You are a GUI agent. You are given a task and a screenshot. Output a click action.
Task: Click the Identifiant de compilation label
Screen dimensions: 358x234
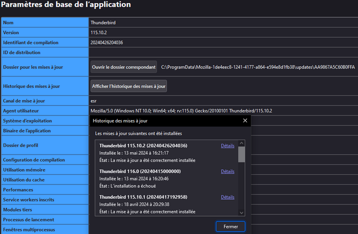click(31, 42)
